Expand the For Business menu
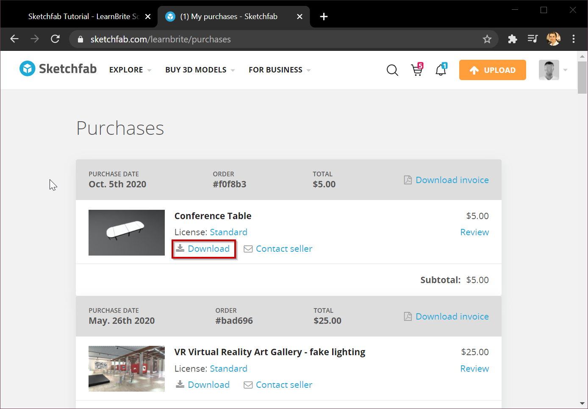The height and width of the screenshot is (409, 588). [x=280, y=70]
